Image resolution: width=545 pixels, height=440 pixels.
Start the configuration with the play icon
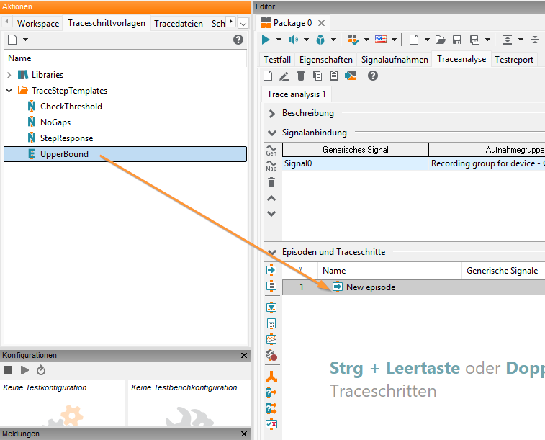coord(24,370)
